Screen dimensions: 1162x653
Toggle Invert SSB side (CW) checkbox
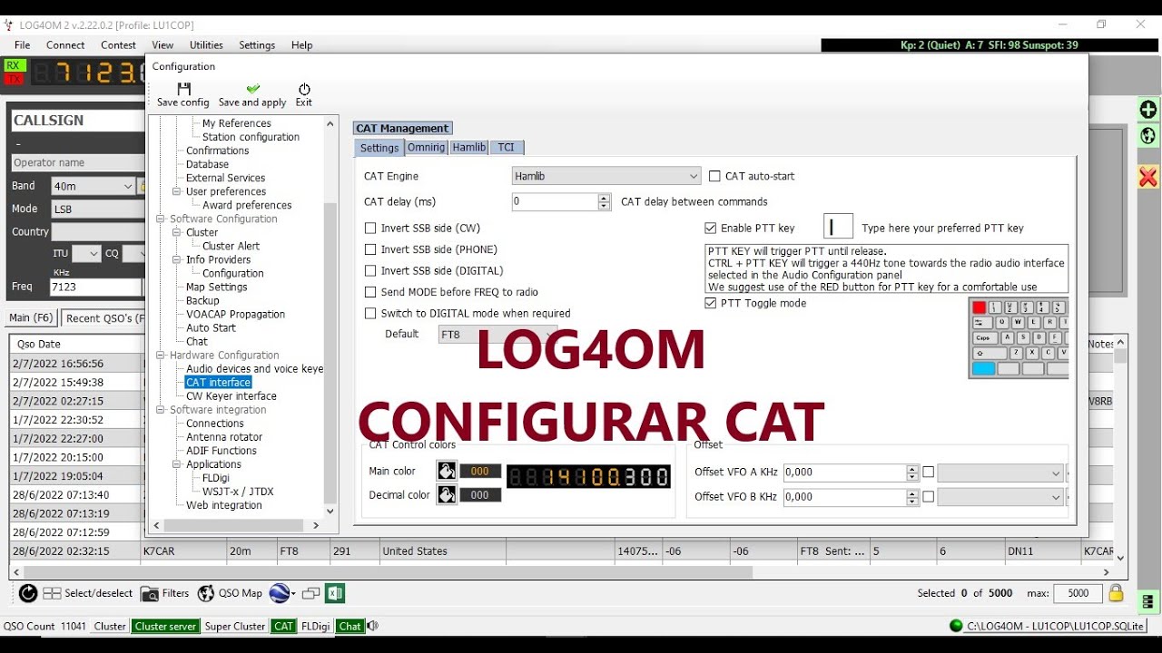click(x=370, y=229)
